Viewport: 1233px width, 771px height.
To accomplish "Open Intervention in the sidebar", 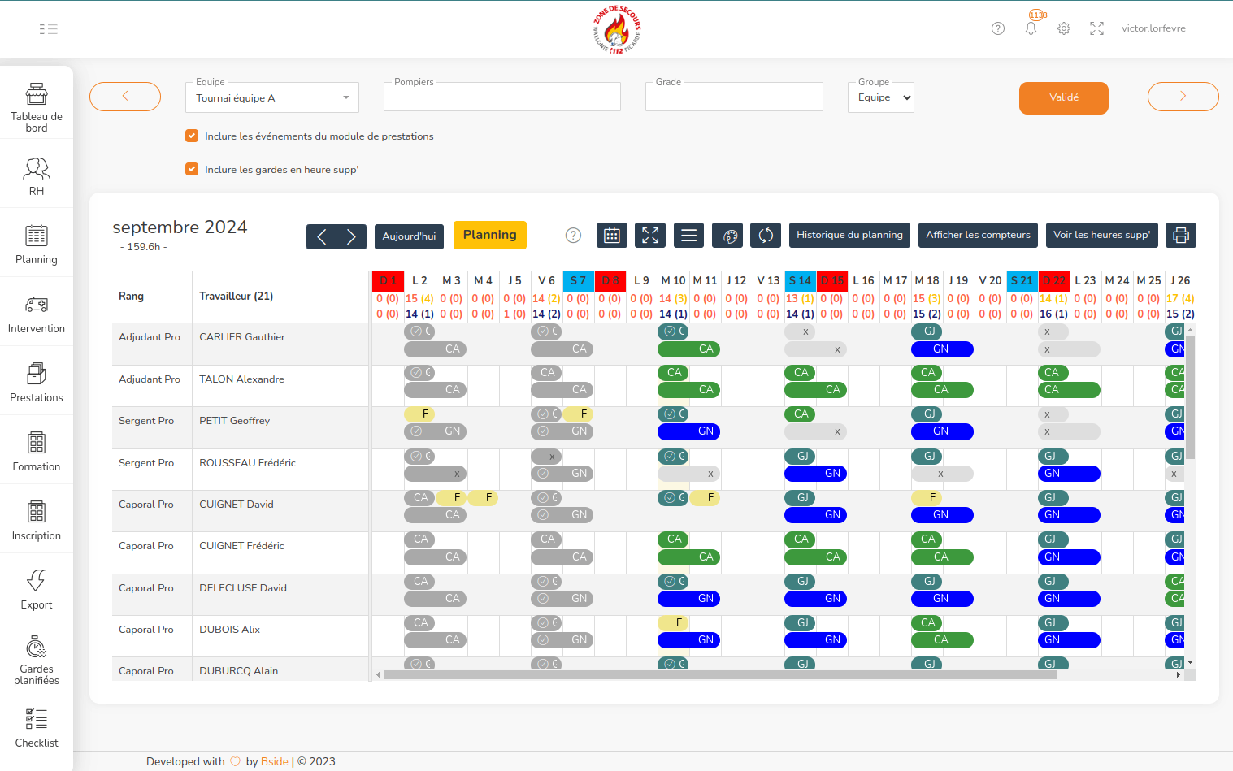I will pos(37,314).
